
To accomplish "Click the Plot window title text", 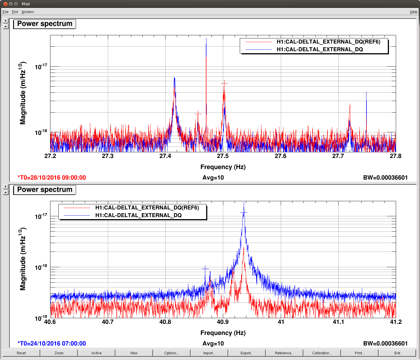I will 26,4.
